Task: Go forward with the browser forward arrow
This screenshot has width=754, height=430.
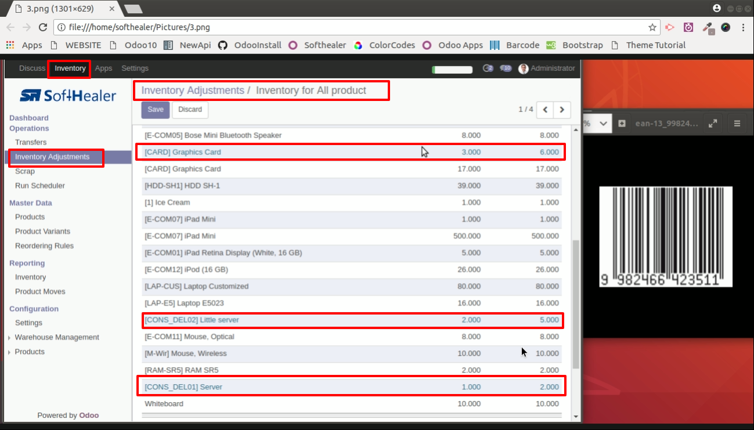Action: [26, 27]
